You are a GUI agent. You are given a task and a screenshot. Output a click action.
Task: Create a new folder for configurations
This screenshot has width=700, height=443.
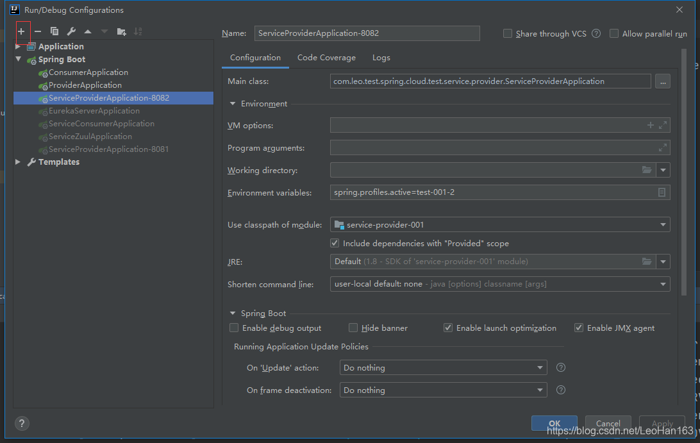click(121, 31)
